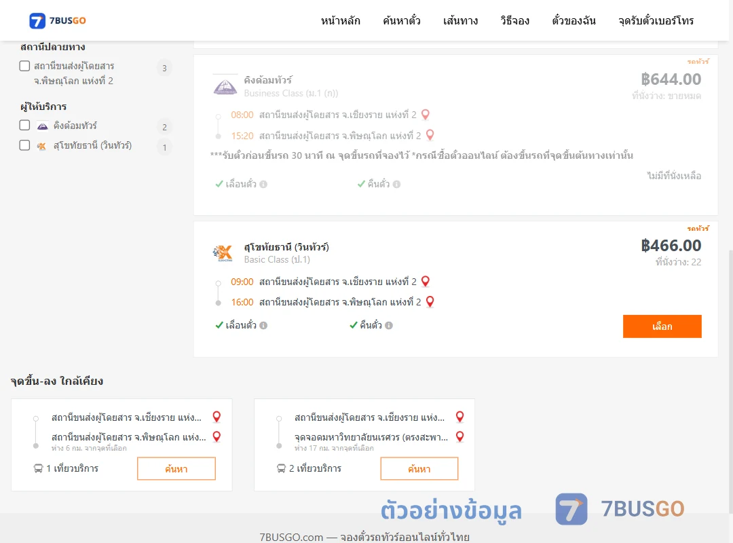Viewport: 733px width, 543px height.
Task: Open map pin for 09:00 Chiang Rai departure
Action: [x=426, y=282]
